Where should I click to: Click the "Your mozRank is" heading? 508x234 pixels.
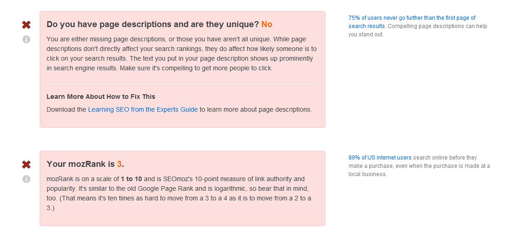(x=81, y=164)
